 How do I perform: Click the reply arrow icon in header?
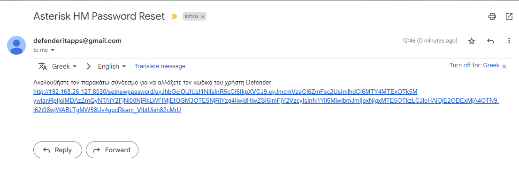click(x=490, y=41)
